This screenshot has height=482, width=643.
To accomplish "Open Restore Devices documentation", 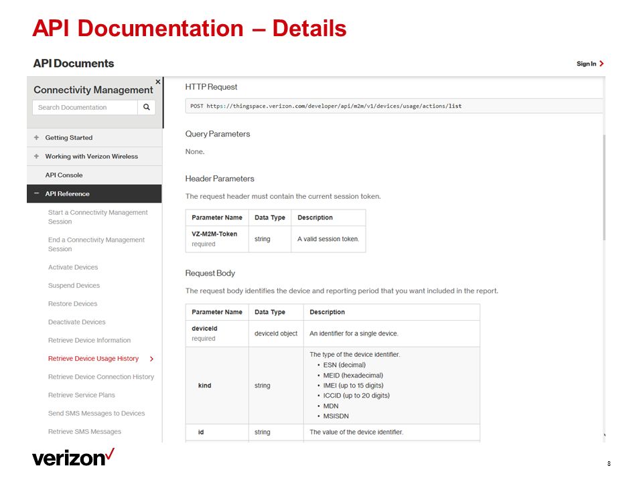I will point(72,304).
